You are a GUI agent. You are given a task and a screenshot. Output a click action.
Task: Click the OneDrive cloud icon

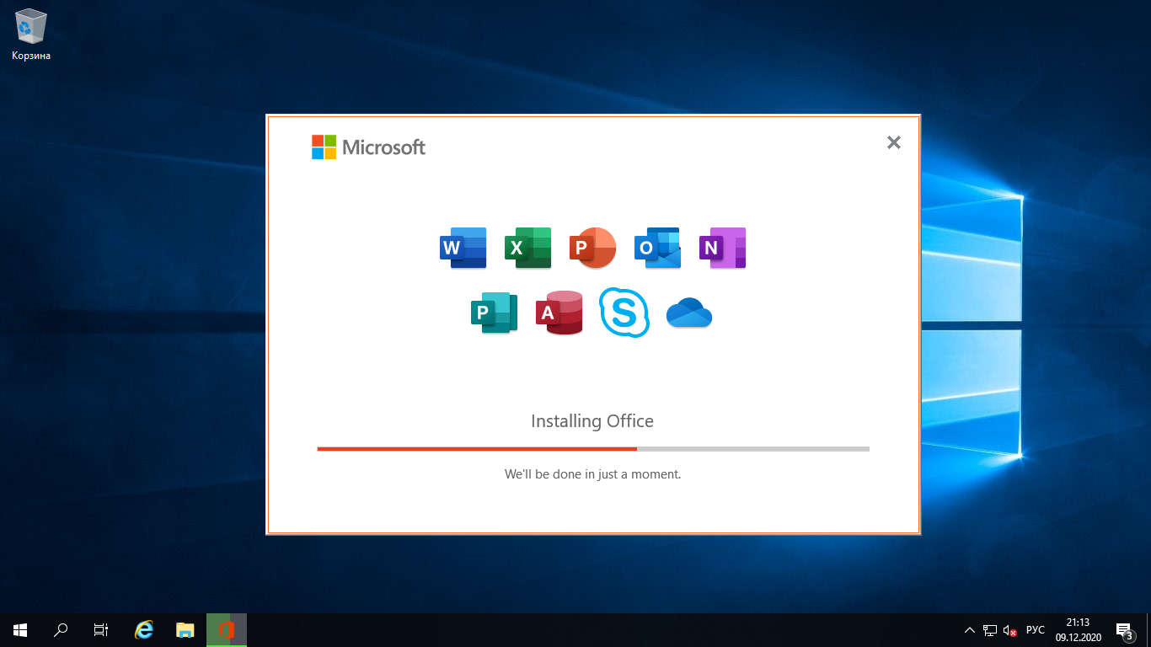(x=689, y=313)
